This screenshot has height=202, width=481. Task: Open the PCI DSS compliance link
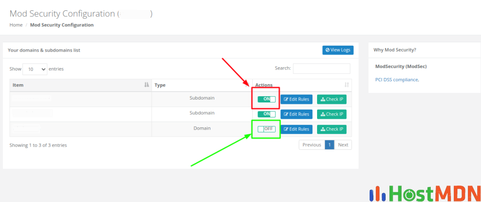[397, 79]
